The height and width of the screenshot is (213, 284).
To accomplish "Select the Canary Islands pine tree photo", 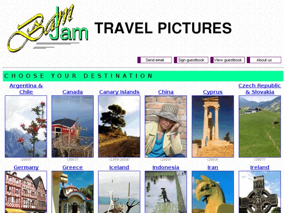I will click(119, 126).
